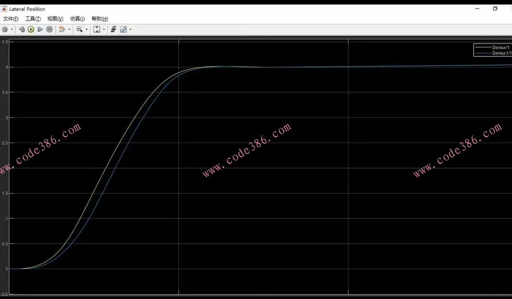Viewport: 512px width, 299px height.
Task: Click the step forward button
Action: pos(40,29)
